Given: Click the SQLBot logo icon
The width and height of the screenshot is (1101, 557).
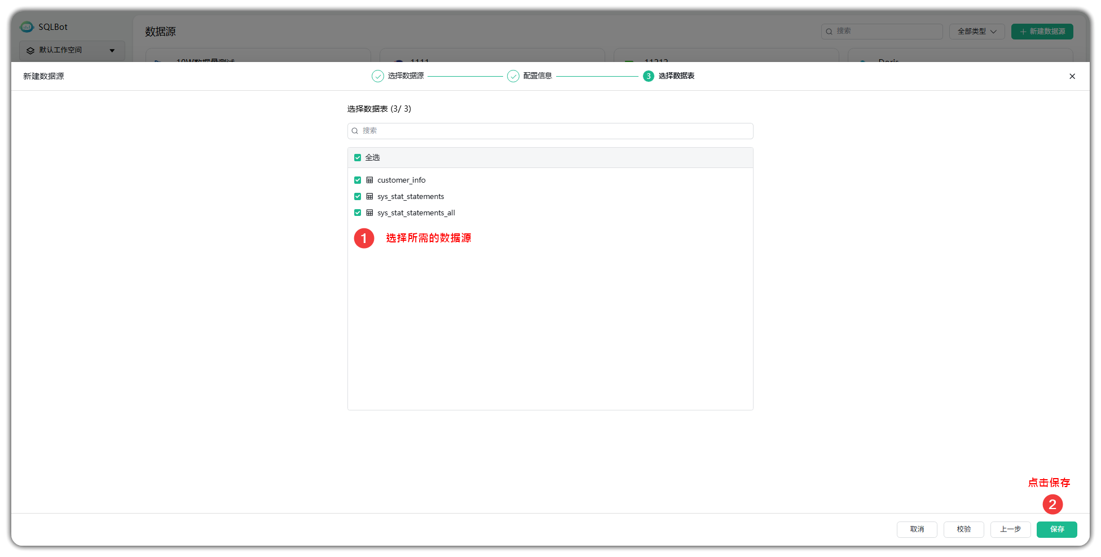Looking at the screenshot, I should pos(27,27).
